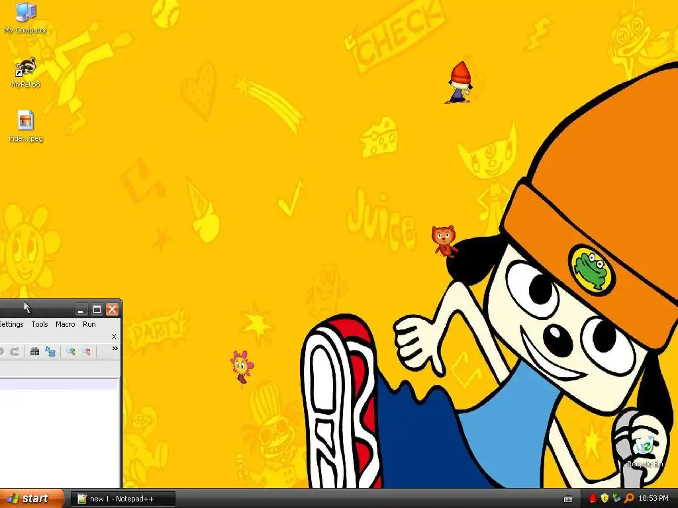Open the Replace tool icon

tap(50, 352)
